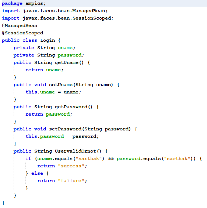Click the setUname method name
This screenshot has height=208, width=207.
click(x=61, y=85)
